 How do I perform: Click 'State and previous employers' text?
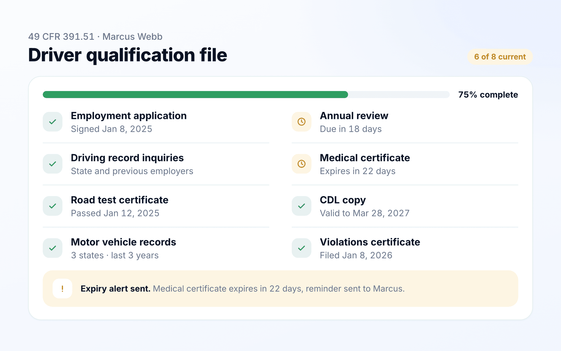132,171
